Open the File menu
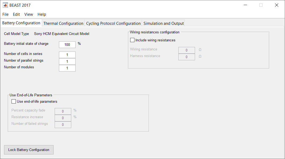 tap(5, 14)
